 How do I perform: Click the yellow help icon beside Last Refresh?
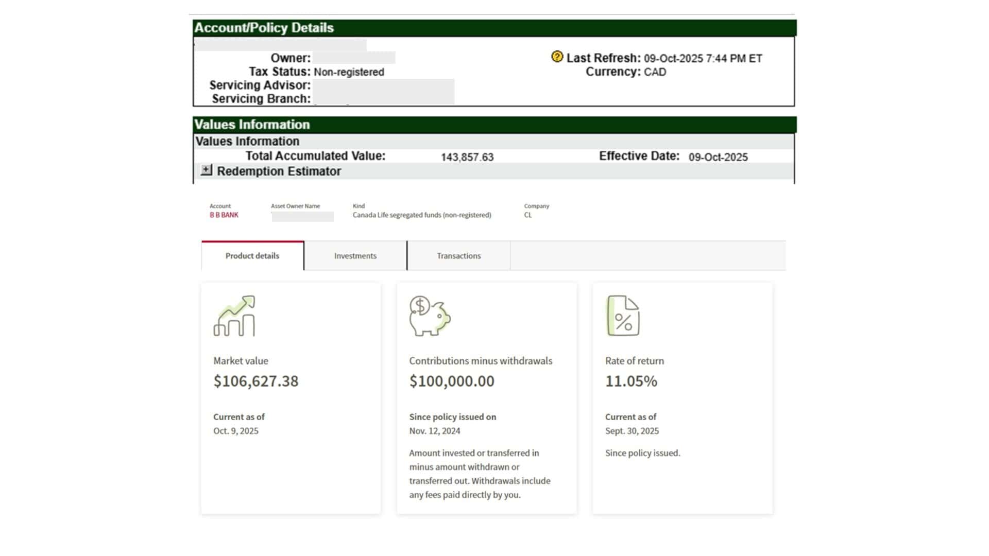[x=557, y=57]
